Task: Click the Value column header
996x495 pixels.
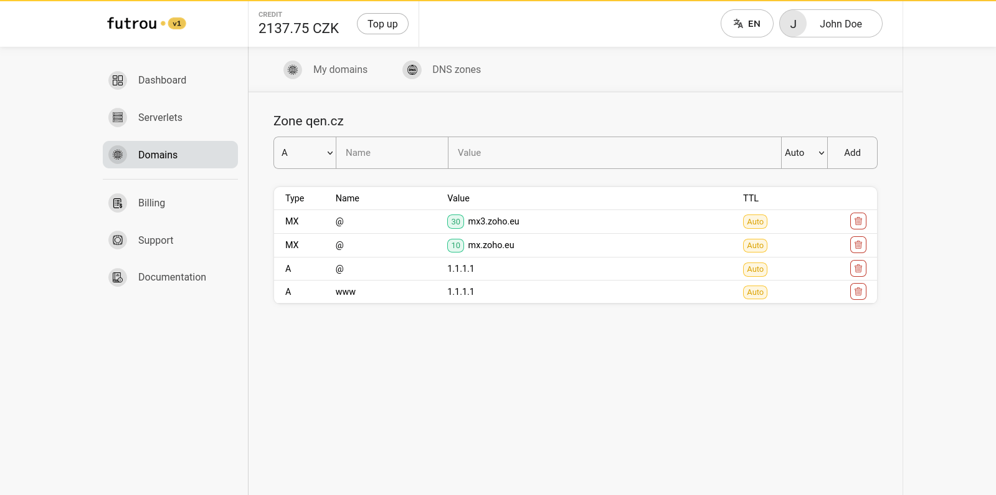Action: pyautogui.click(x=458, y=198)
